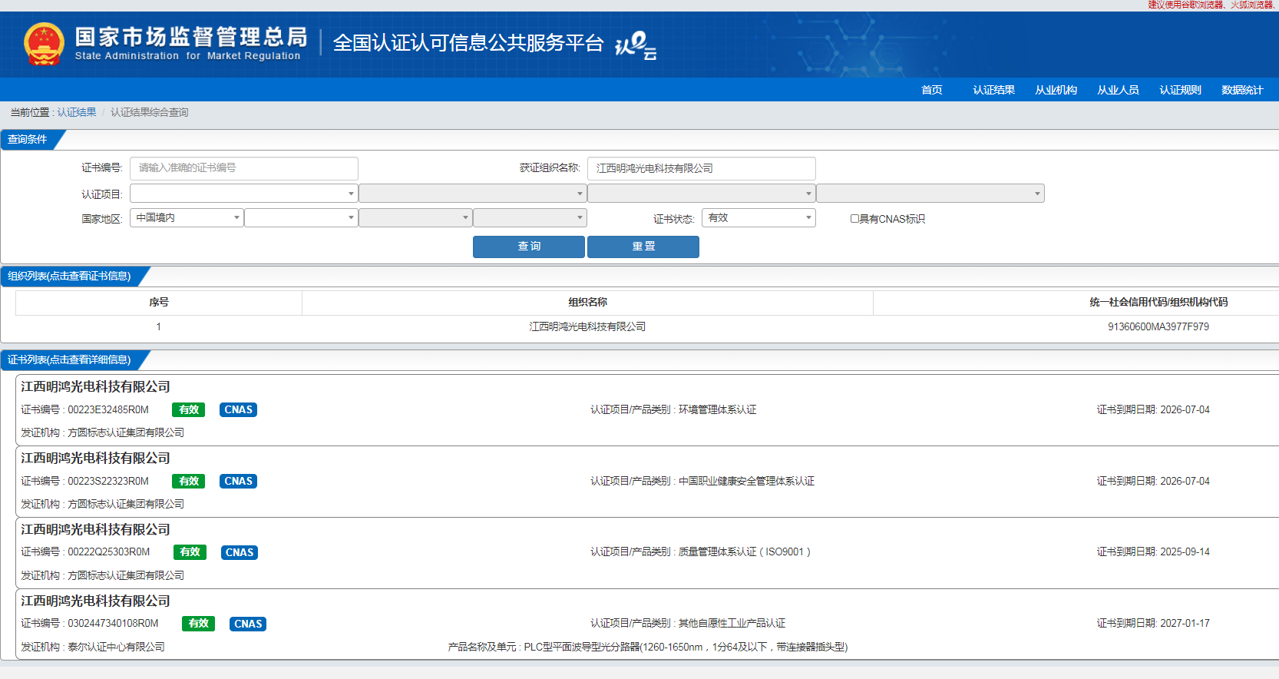Open certificate entry 环境管理体系认证 company title
This screenshot has height=679, width=1279.
coord(95,387)
